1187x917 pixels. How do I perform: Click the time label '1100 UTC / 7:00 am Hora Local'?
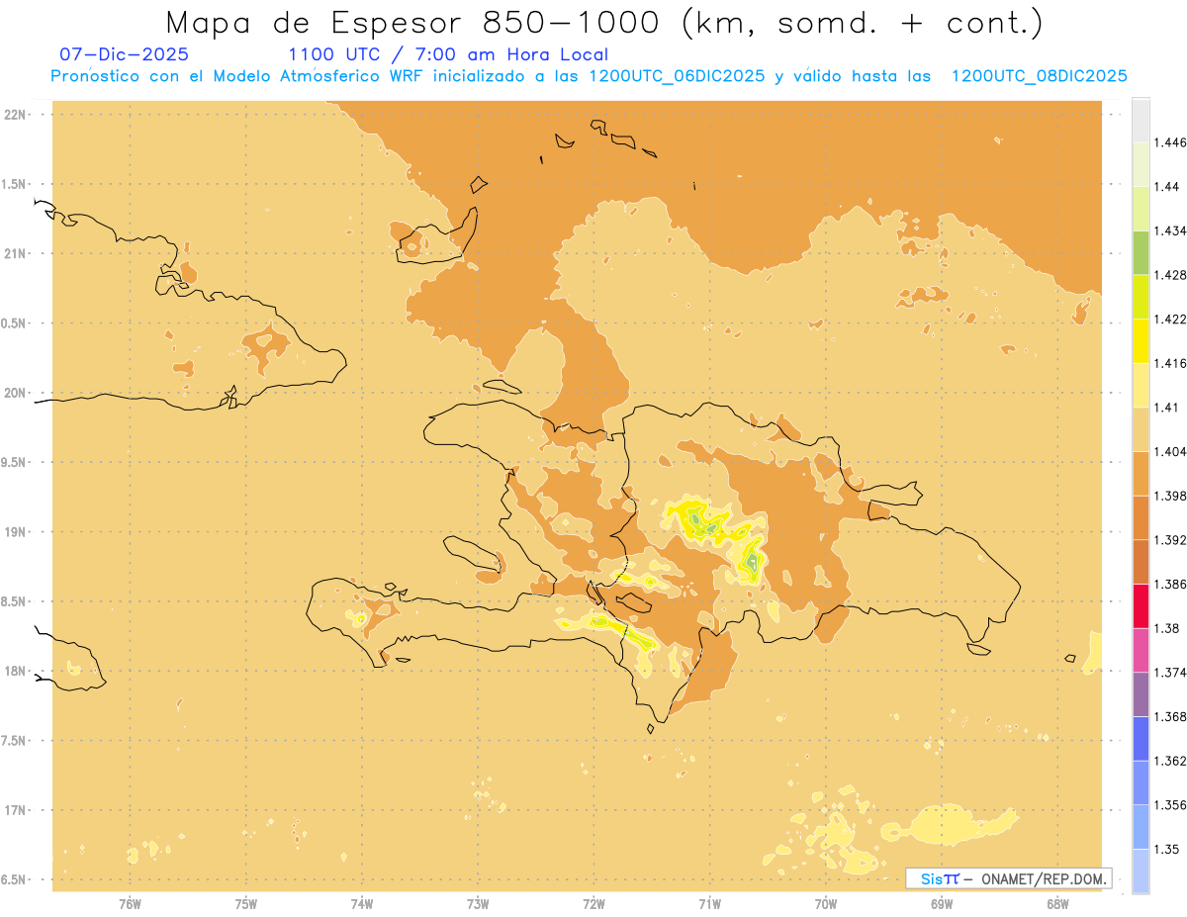tap(447, 55)
